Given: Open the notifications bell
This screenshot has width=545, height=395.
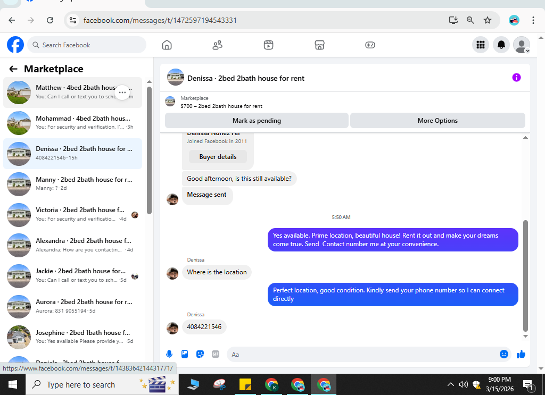Looking at the screenshot, I should 501,45.
